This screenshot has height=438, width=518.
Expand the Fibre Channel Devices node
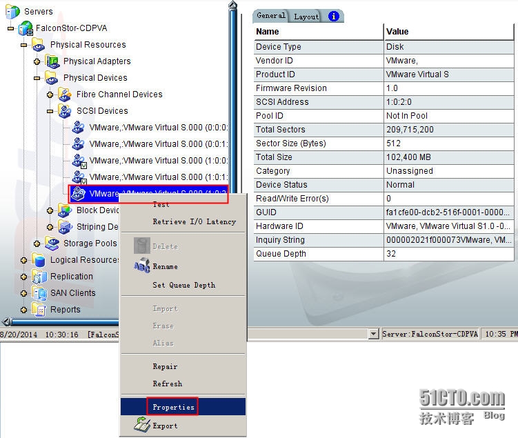(50, 94)
